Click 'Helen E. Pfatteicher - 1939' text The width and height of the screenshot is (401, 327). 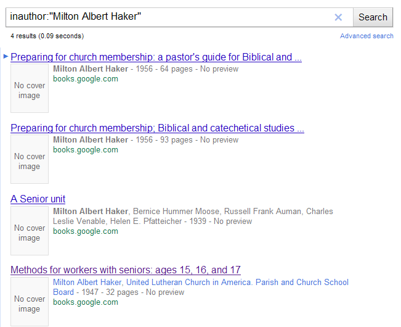(x=158, y=221)
